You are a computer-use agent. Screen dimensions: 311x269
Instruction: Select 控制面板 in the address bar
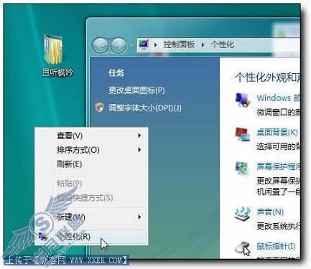point(179,44)
